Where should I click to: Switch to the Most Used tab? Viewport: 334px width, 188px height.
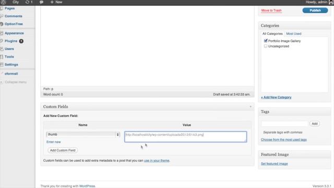293,33
